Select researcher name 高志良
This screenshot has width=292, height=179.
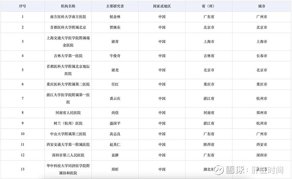(x=115, y=134)
